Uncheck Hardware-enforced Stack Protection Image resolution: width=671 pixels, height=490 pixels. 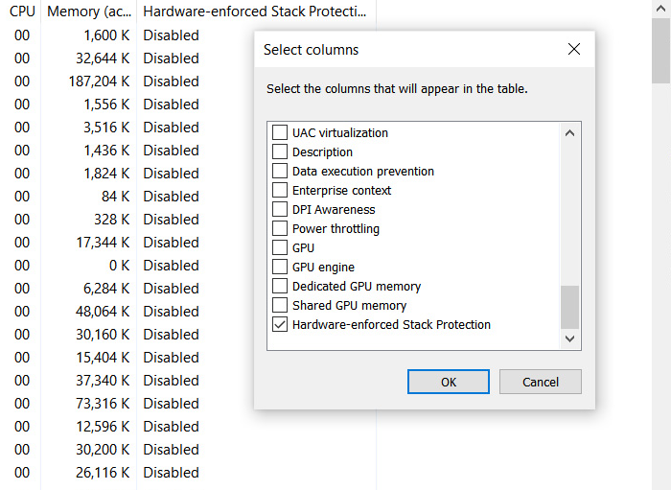280,325
